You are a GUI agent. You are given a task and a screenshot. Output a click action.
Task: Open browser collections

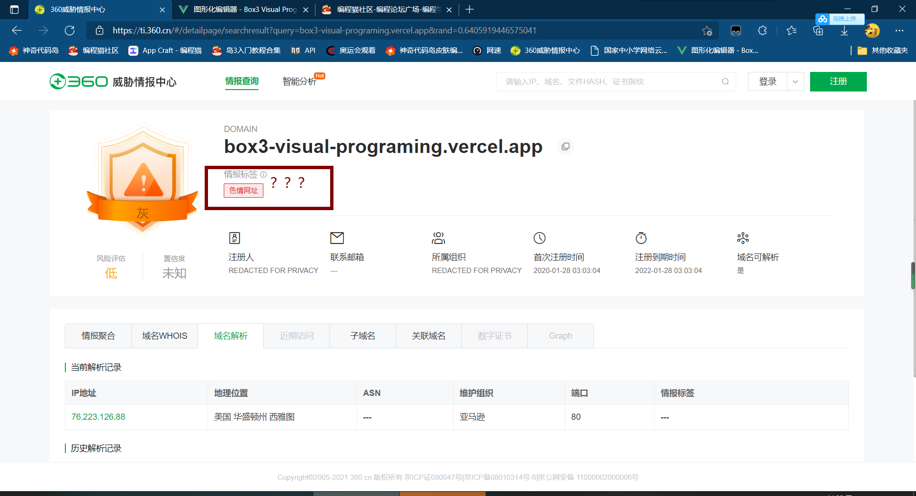coord(818,30)
